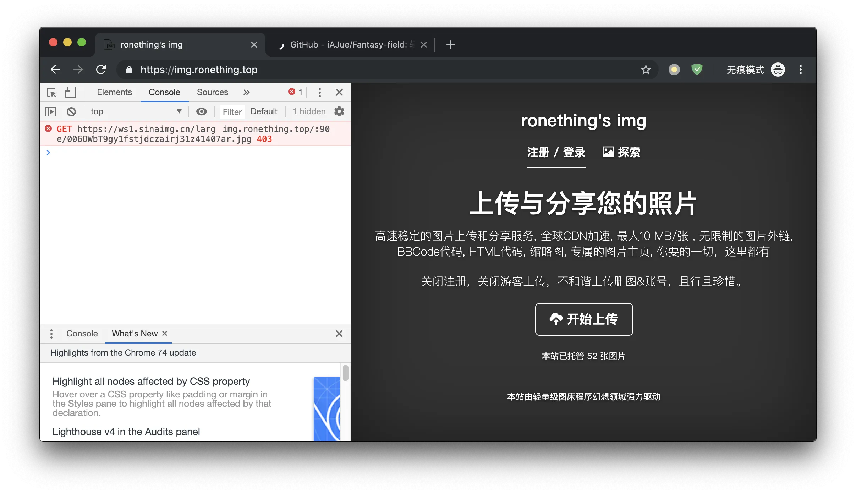Close the ronething's img tab
The height and width of the screenshot is (494, 856).
(x=254, y=45)
